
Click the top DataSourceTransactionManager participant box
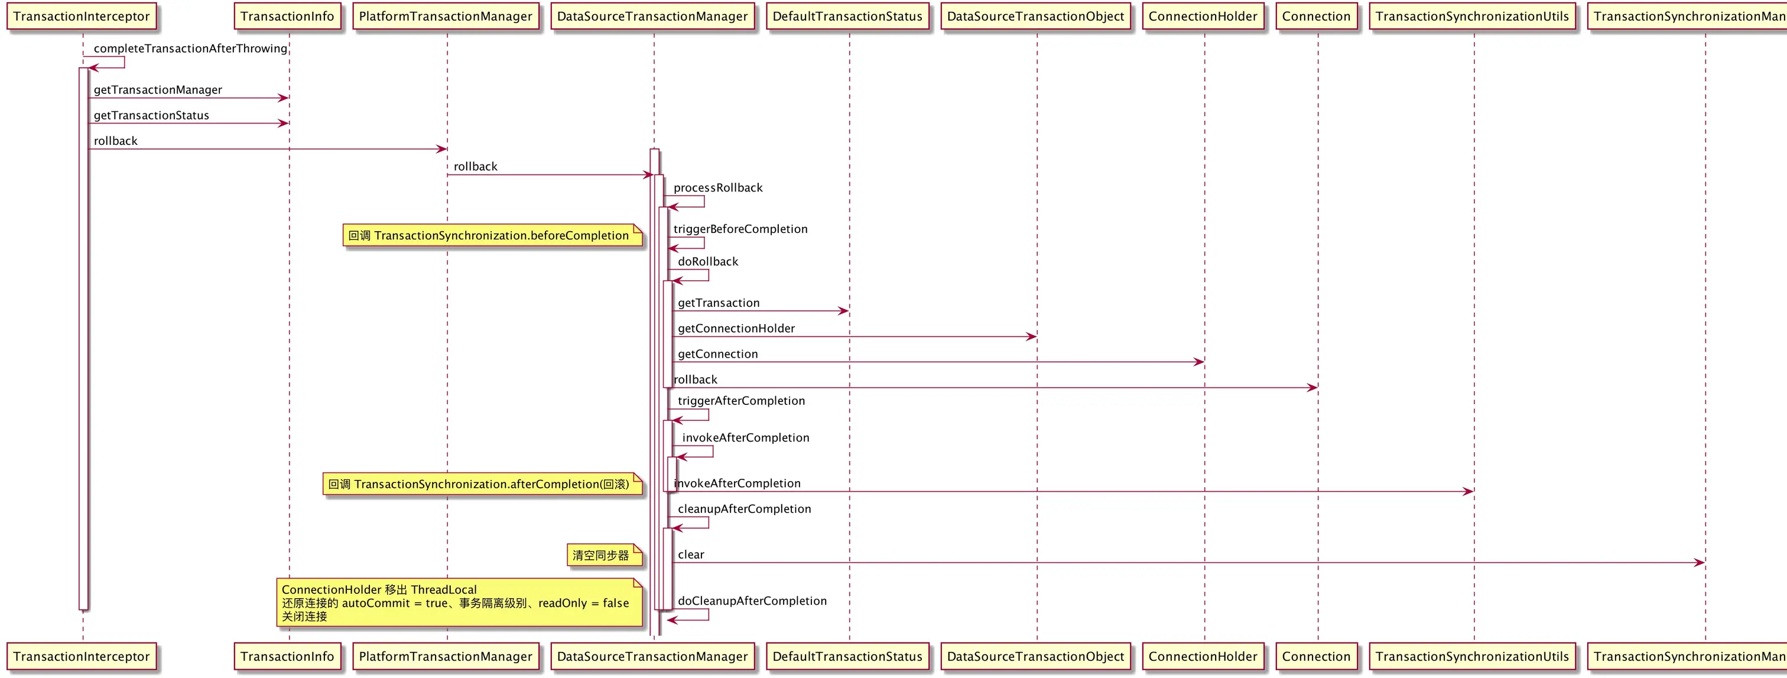click(652, 17)
